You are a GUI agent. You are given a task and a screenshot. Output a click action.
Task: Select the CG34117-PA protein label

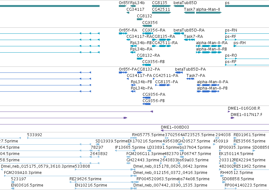[139, 76]
